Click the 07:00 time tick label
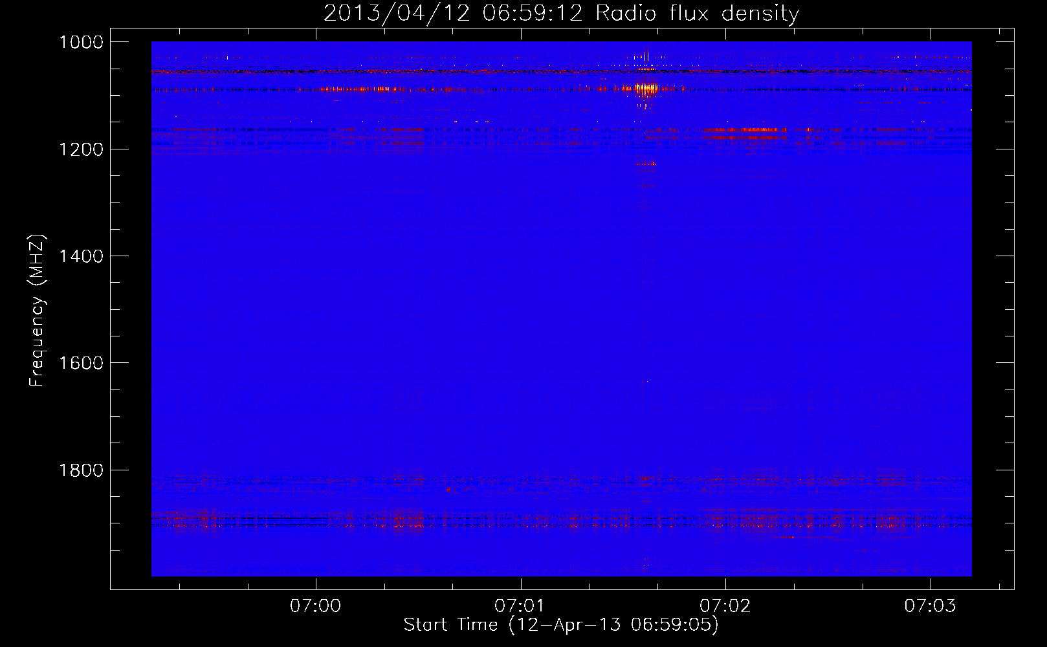This screenshot has height=647, width=1047. (315, 606)
